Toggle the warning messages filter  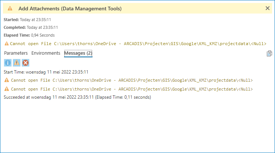click(17, 62)
